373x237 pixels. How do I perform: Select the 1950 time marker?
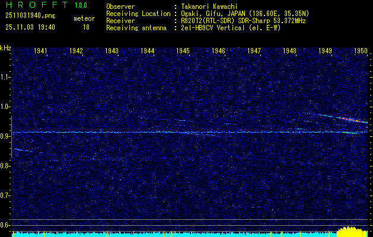361,52
